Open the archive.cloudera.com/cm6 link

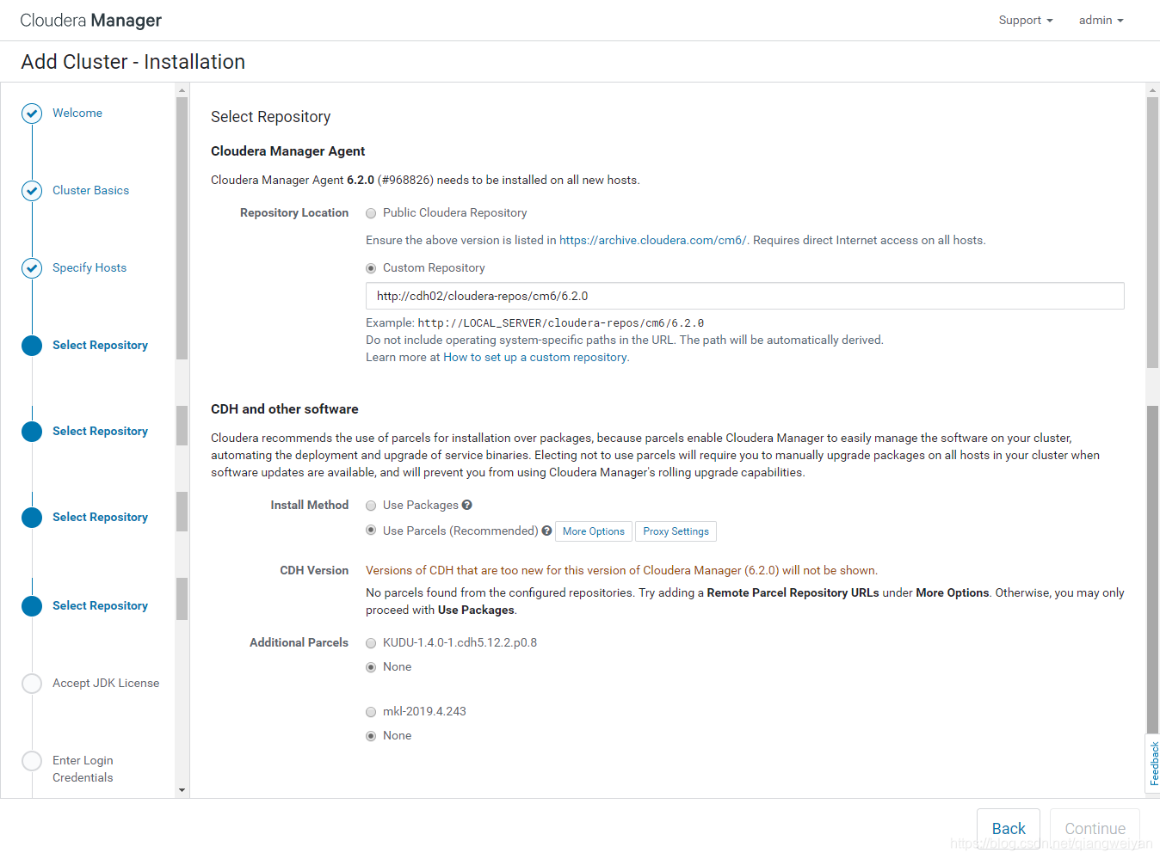pos(653,240)
